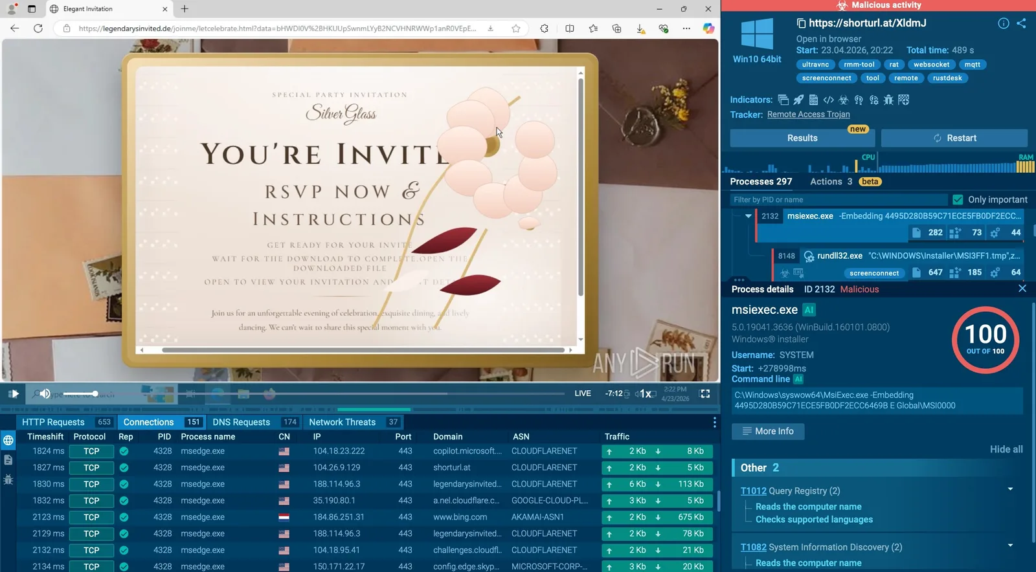
Task: Click the More Info button
Action: point(768,432)
